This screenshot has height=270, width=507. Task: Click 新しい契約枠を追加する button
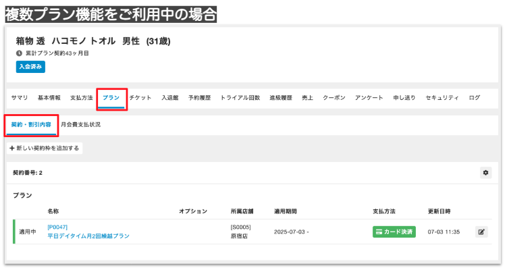tap(45, 148)
